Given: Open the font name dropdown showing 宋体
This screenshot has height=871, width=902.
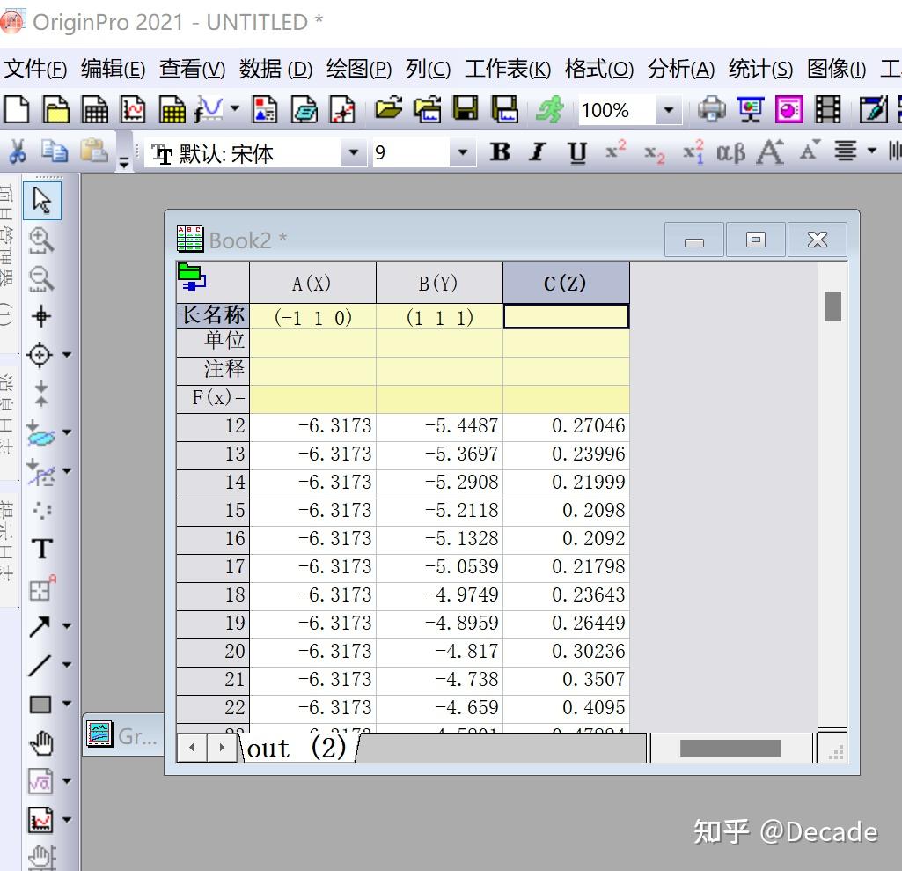Looking at the screenshot, I should [353, 152].
